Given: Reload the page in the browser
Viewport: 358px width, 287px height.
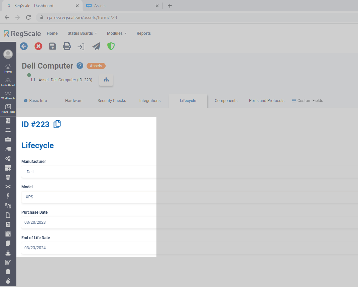Looking at the screenshot, I should (28, 17).
